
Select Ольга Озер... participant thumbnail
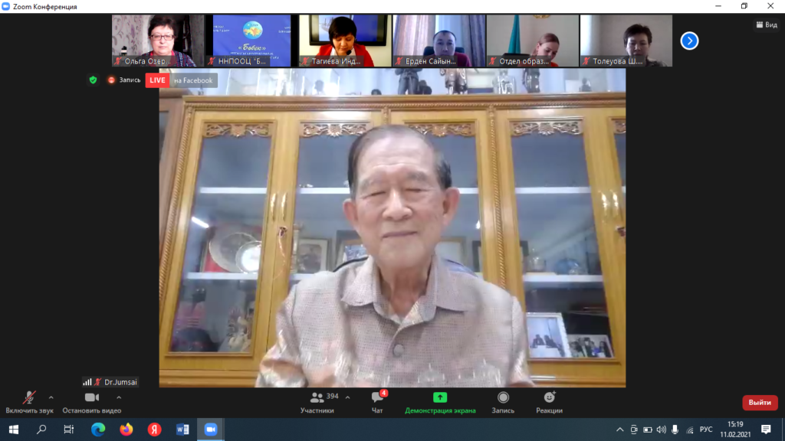(158, 41)
